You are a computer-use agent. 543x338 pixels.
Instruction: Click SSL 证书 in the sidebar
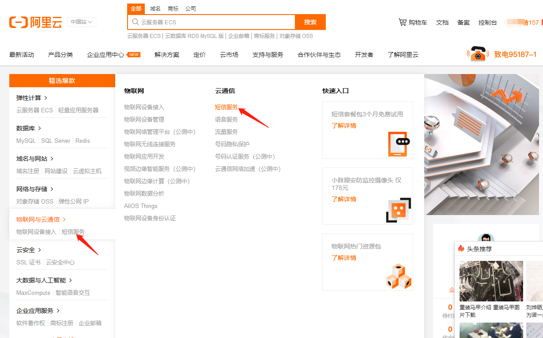pos(28,262)
